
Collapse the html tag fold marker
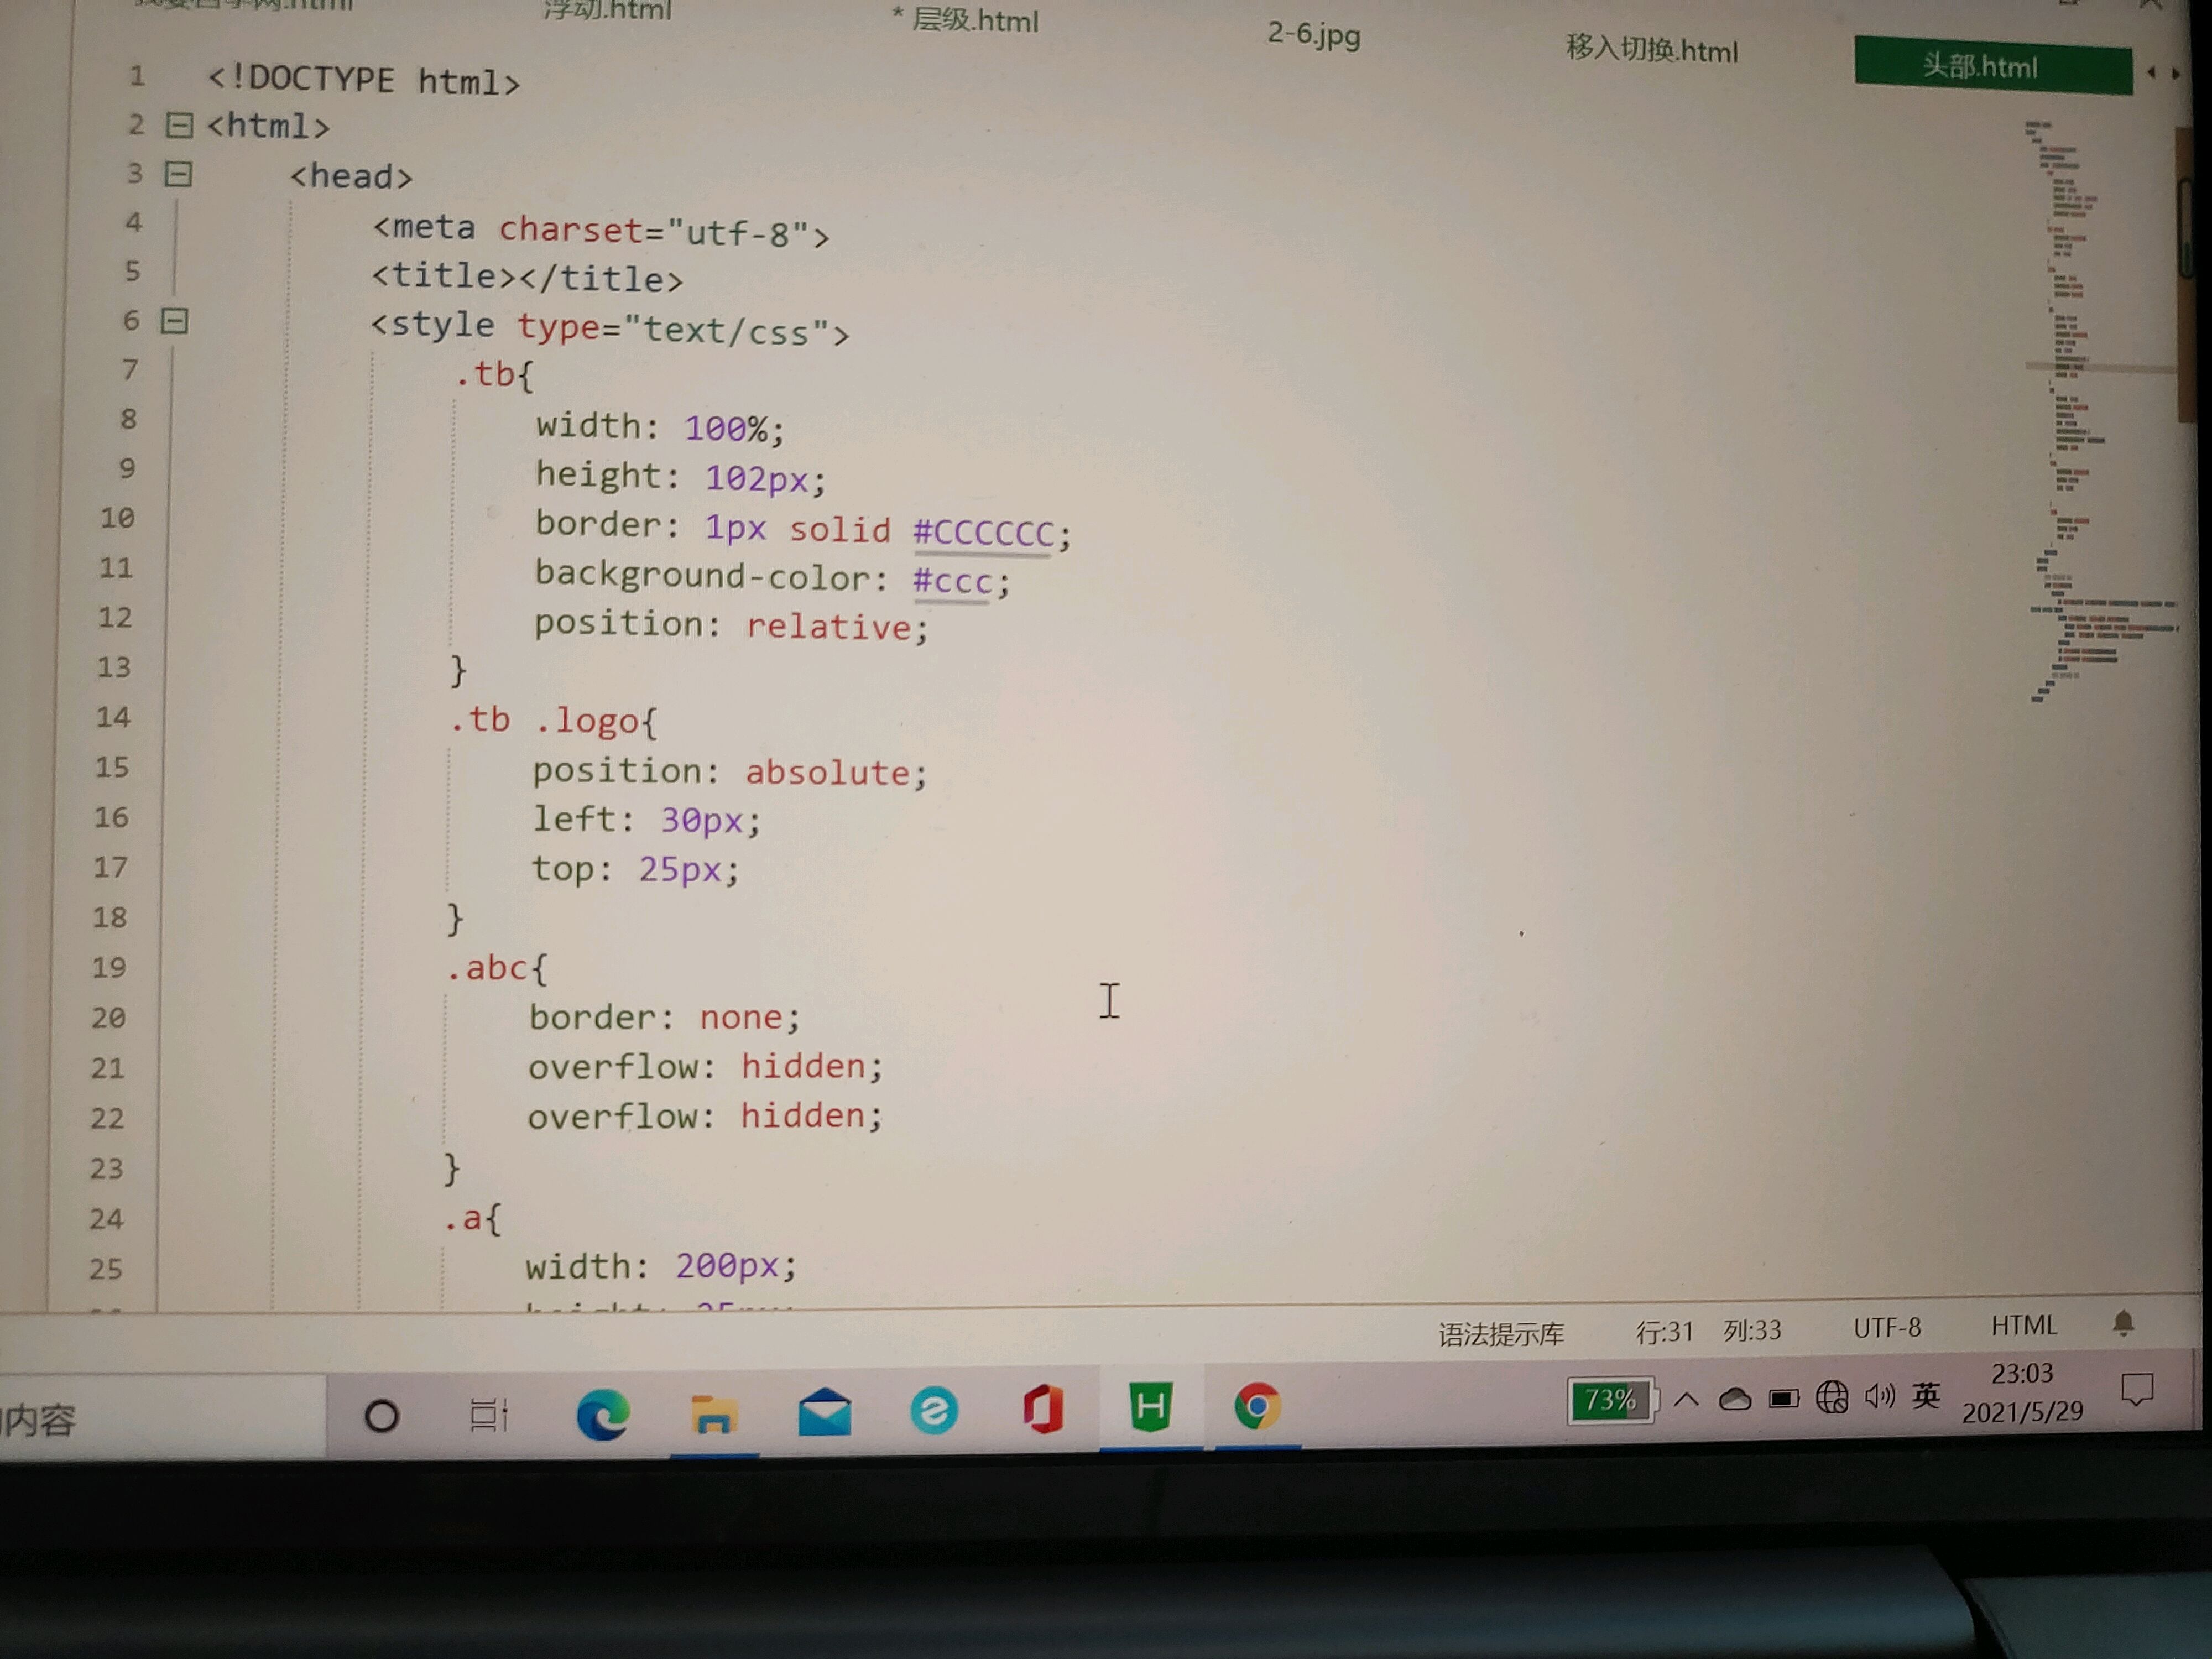pos(179,125)
